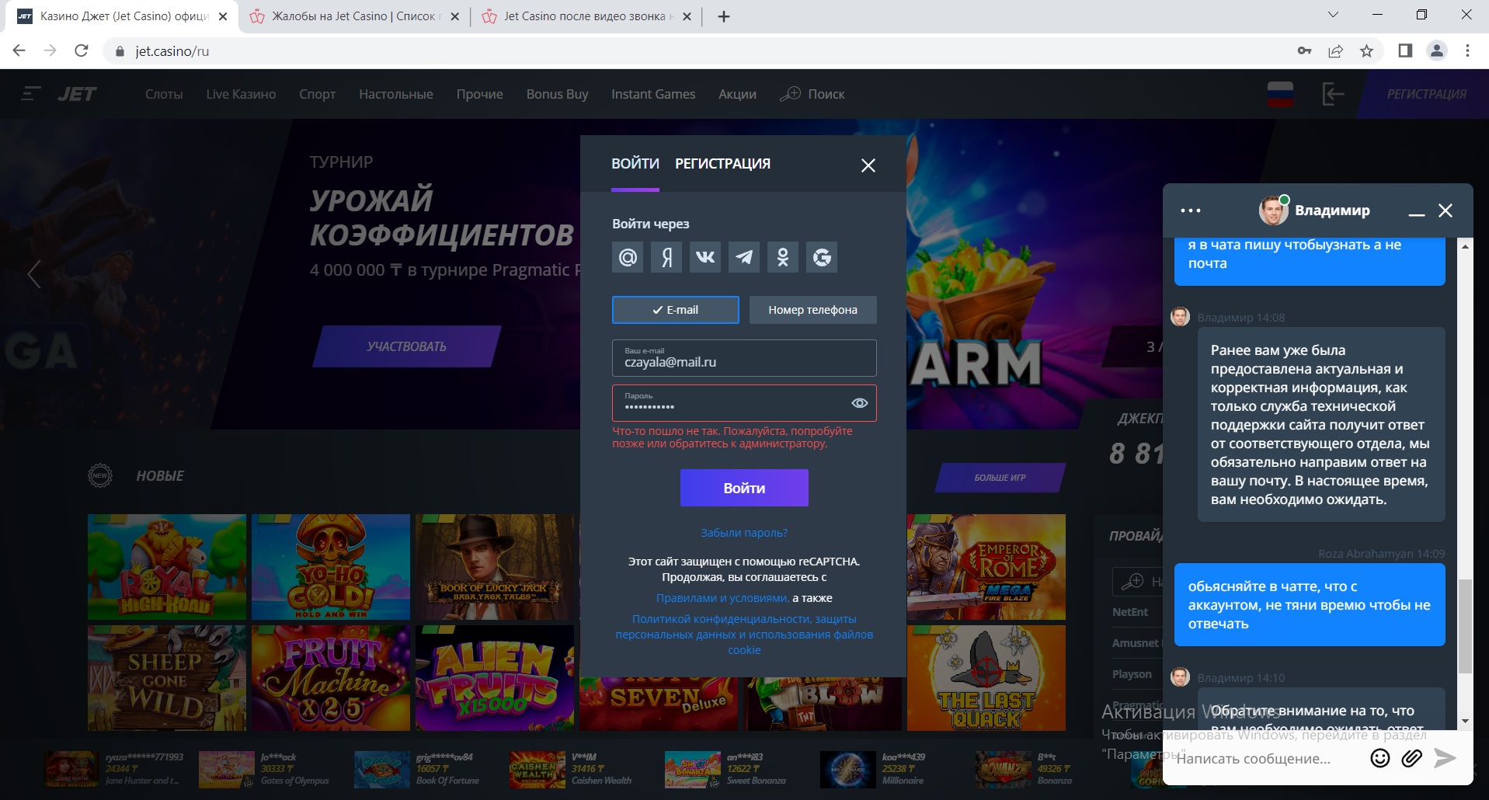Click the chat scrollbar down arrow
The width and height of the screenshot is (1489, 800).
pos(1465,721)
